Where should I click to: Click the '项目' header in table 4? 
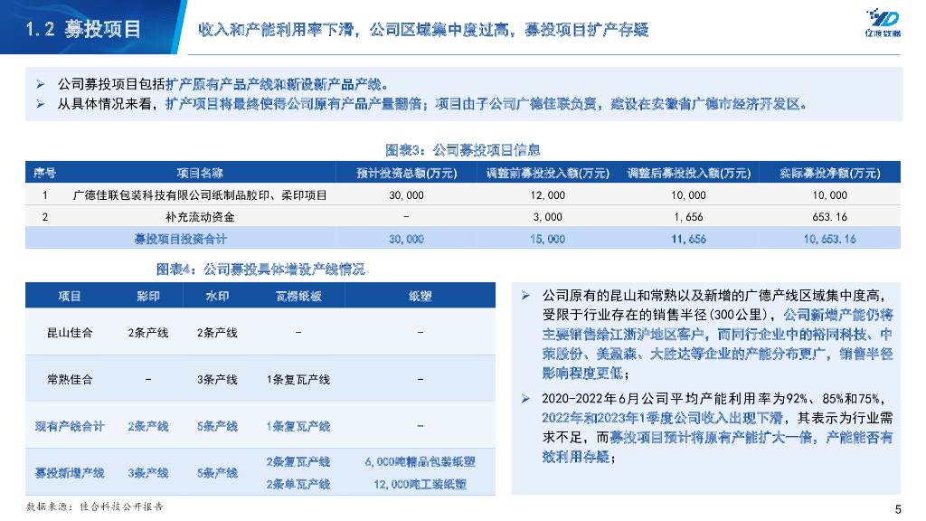click(x=69, y=296)
